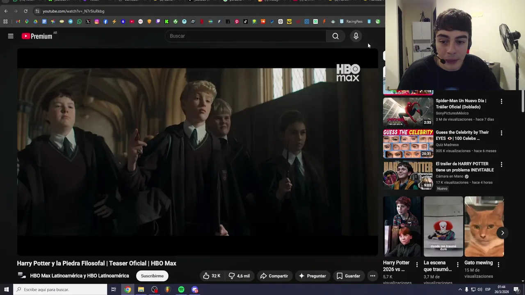The width and height of the screenshot is (525, 295).
Task: Open the Gmail bookmark
Action: [18, 21]
